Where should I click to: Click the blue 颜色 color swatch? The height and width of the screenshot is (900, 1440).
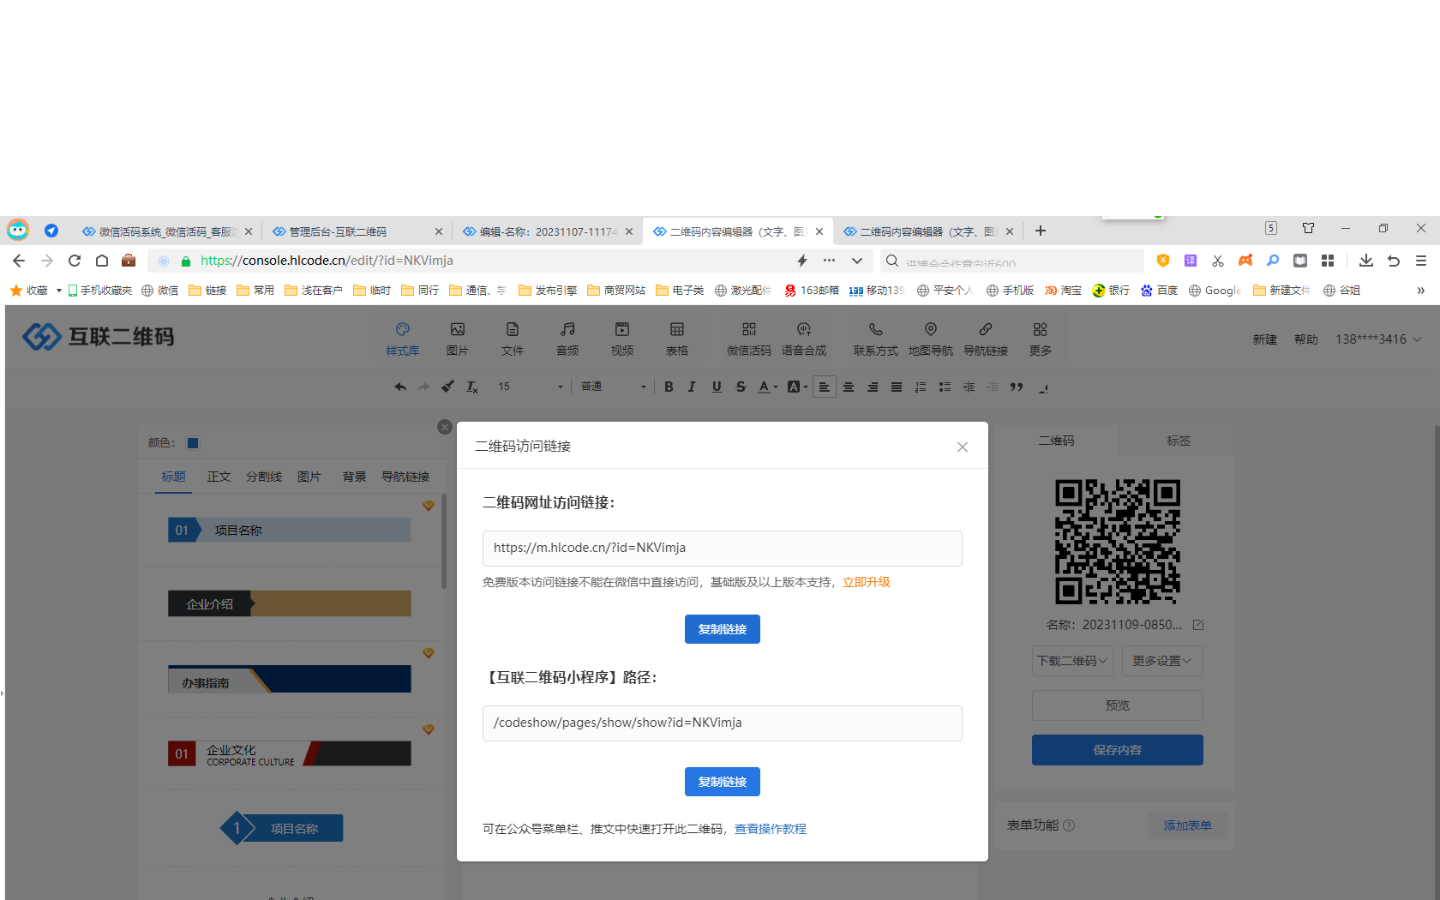coord(193,443)
